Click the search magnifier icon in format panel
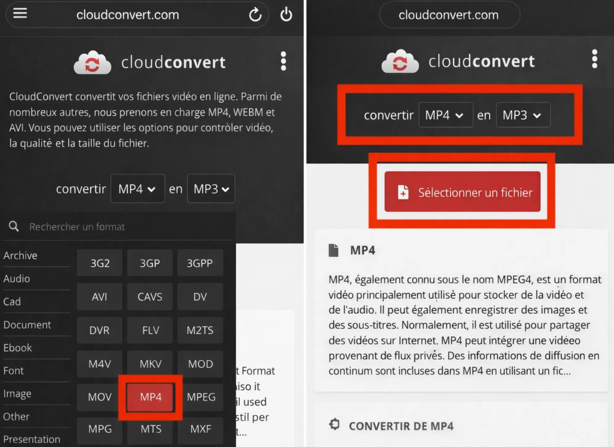614x447 pixels. 14,227
